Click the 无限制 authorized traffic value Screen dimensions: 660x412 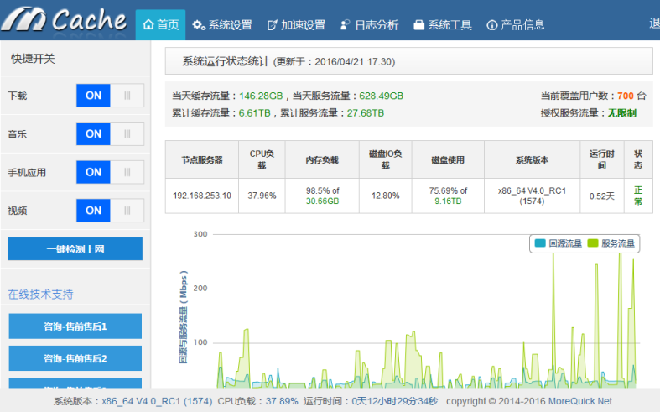coord(621,113)
